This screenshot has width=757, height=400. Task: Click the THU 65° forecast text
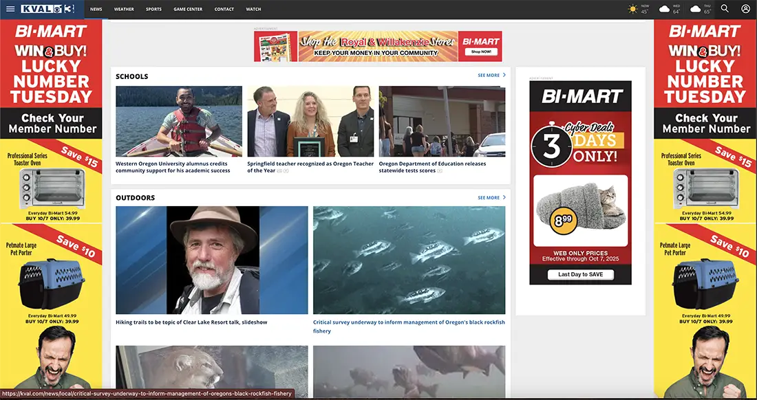[707, 9]
